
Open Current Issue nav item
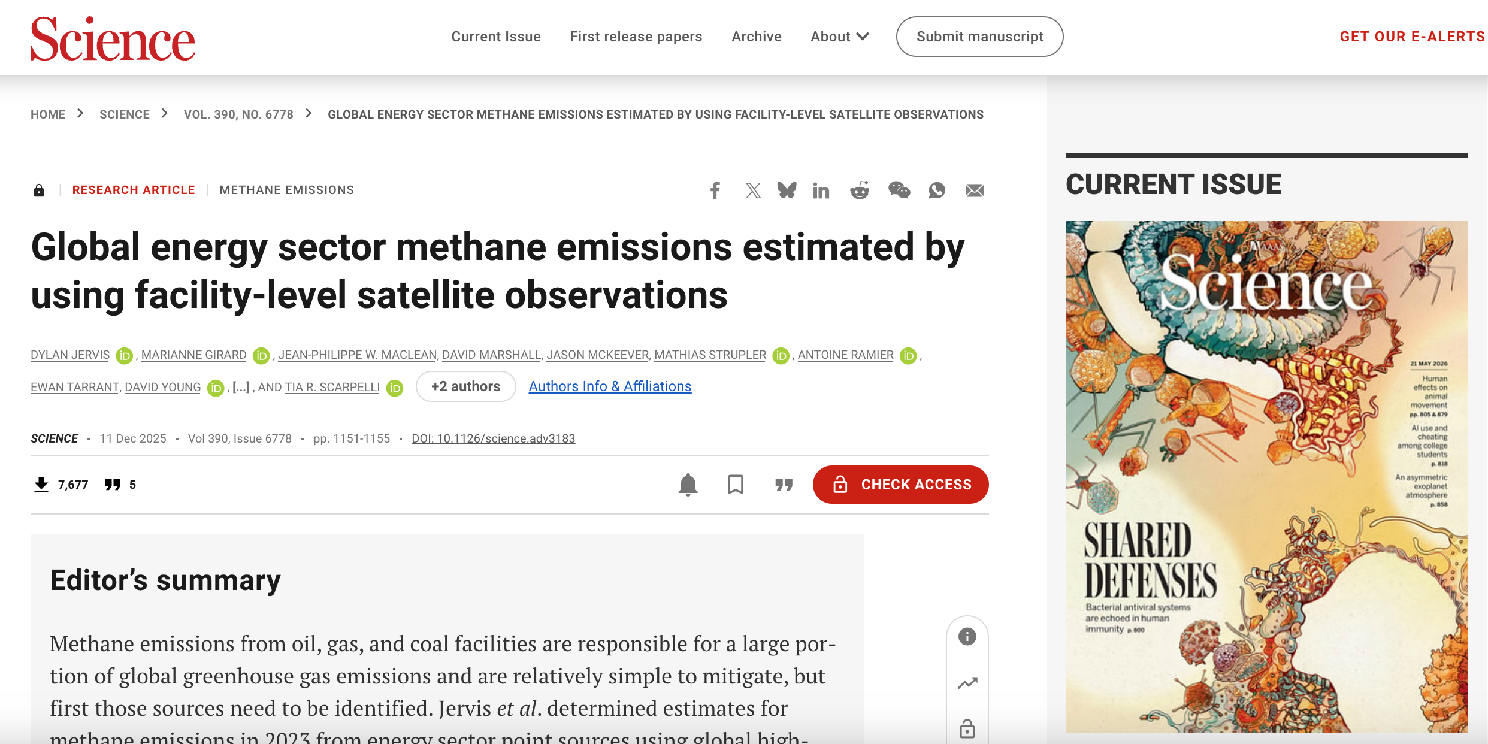496,37
